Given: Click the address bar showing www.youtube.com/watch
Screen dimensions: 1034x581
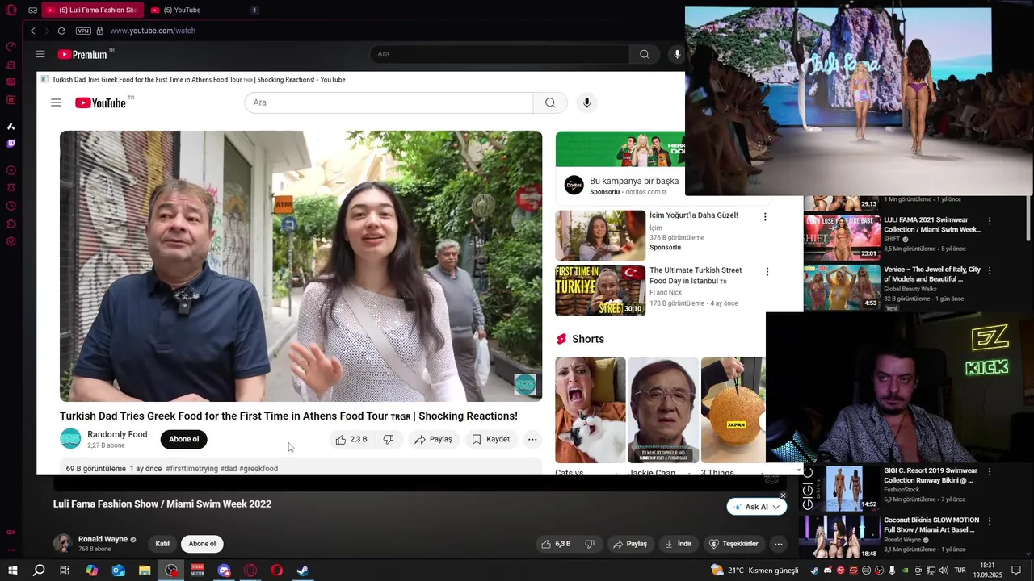Looking at the screenshot, I should [x=153, y=31].
